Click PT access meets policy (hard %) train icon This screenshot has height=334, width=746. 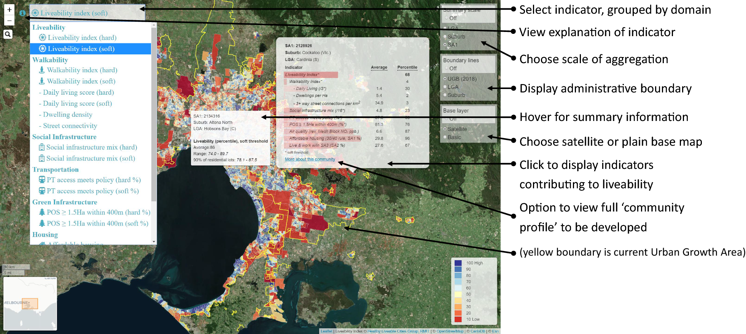coord(42,180)
